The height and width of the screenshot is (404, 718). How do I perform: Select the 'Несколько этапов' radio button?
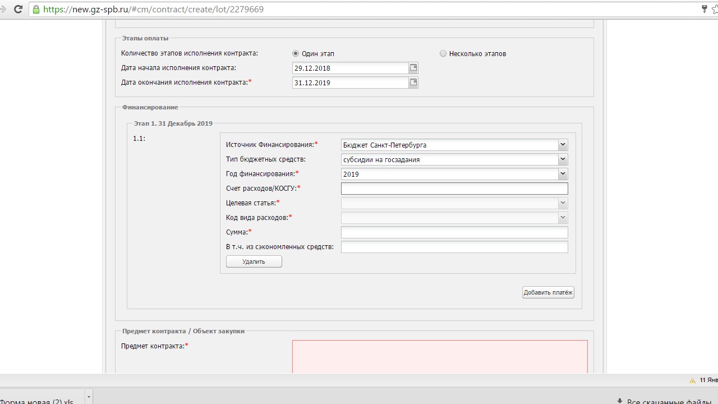tap(443, 54)
